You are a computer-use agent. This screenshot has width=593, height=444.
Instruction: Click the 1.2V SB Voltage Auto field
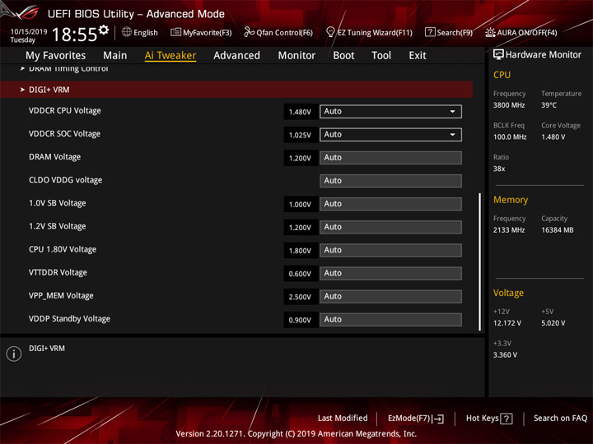click(390, 227)
